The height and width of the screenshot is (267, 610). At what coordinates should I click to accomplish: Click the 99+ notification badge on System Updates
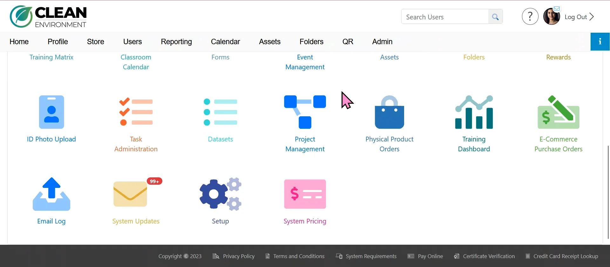click(154, 181)
